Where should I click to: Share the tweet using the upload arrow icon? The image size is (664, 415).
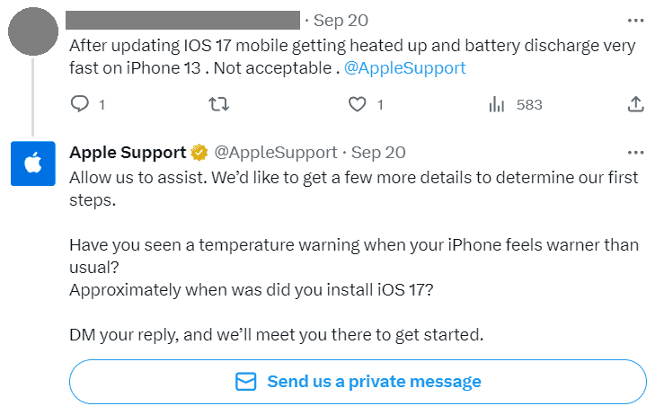[x=635, y=104]
